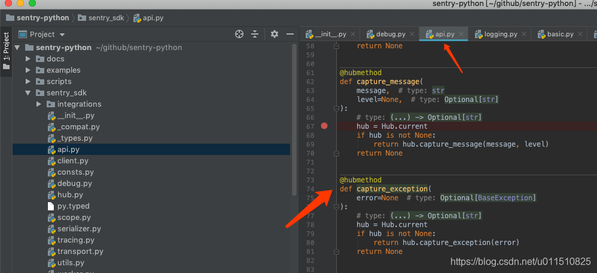Click the @hubmethod decorator on line 61
This screenshot has height=273, width=597.
point(361,72)
